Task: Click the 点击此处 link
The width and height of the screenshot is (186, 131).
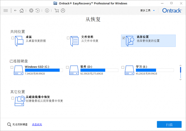Action: pos(37,124)
